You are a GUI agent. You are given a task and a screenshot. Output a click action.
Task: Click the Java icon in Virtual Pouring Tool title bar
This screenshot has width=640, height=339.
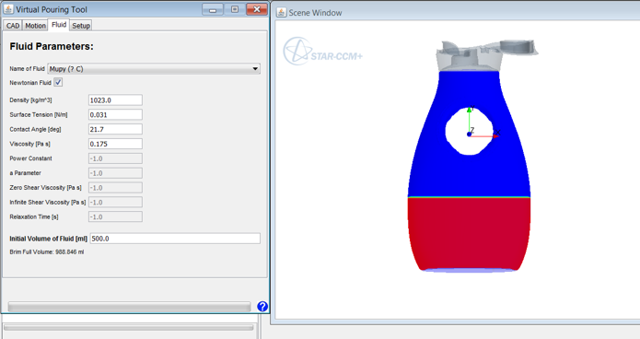(x=8, y=9)
